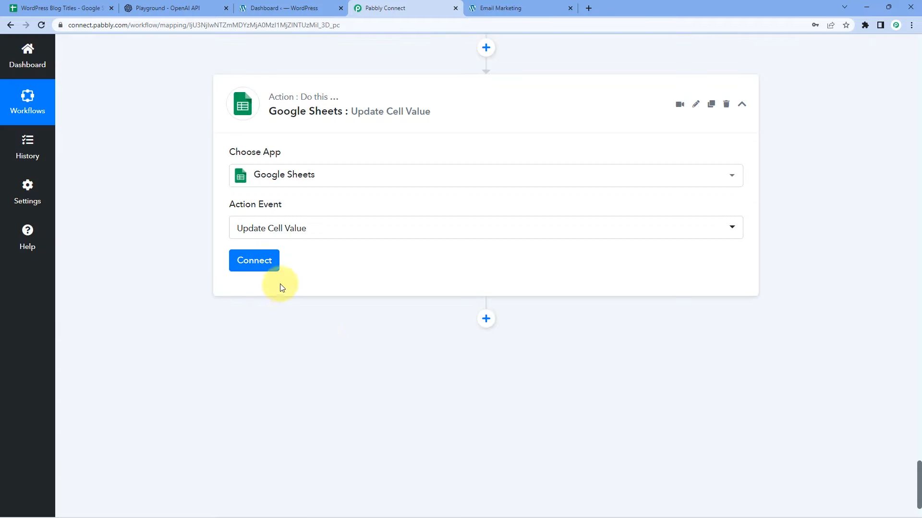Image resolution: width=922 pixels, height=518 pixels.
Task: Open the Choose App dropdown
Action: (485, 175)
